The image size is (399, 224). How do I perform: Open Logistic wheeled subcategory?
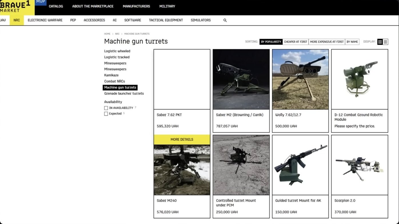click(x=117, y=51)
